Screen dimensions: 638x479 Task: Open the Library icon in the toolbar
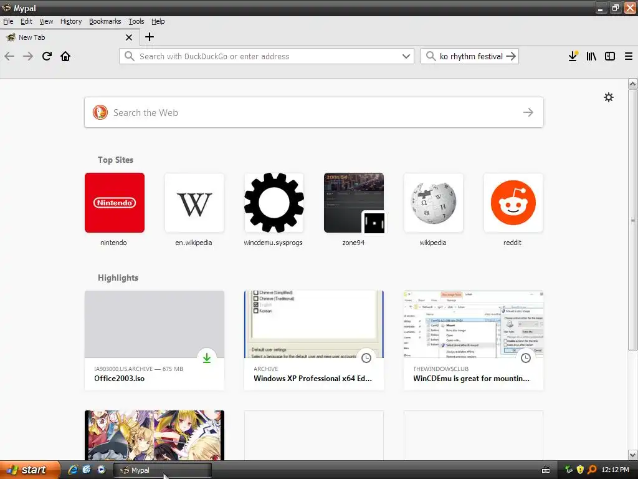591,56
